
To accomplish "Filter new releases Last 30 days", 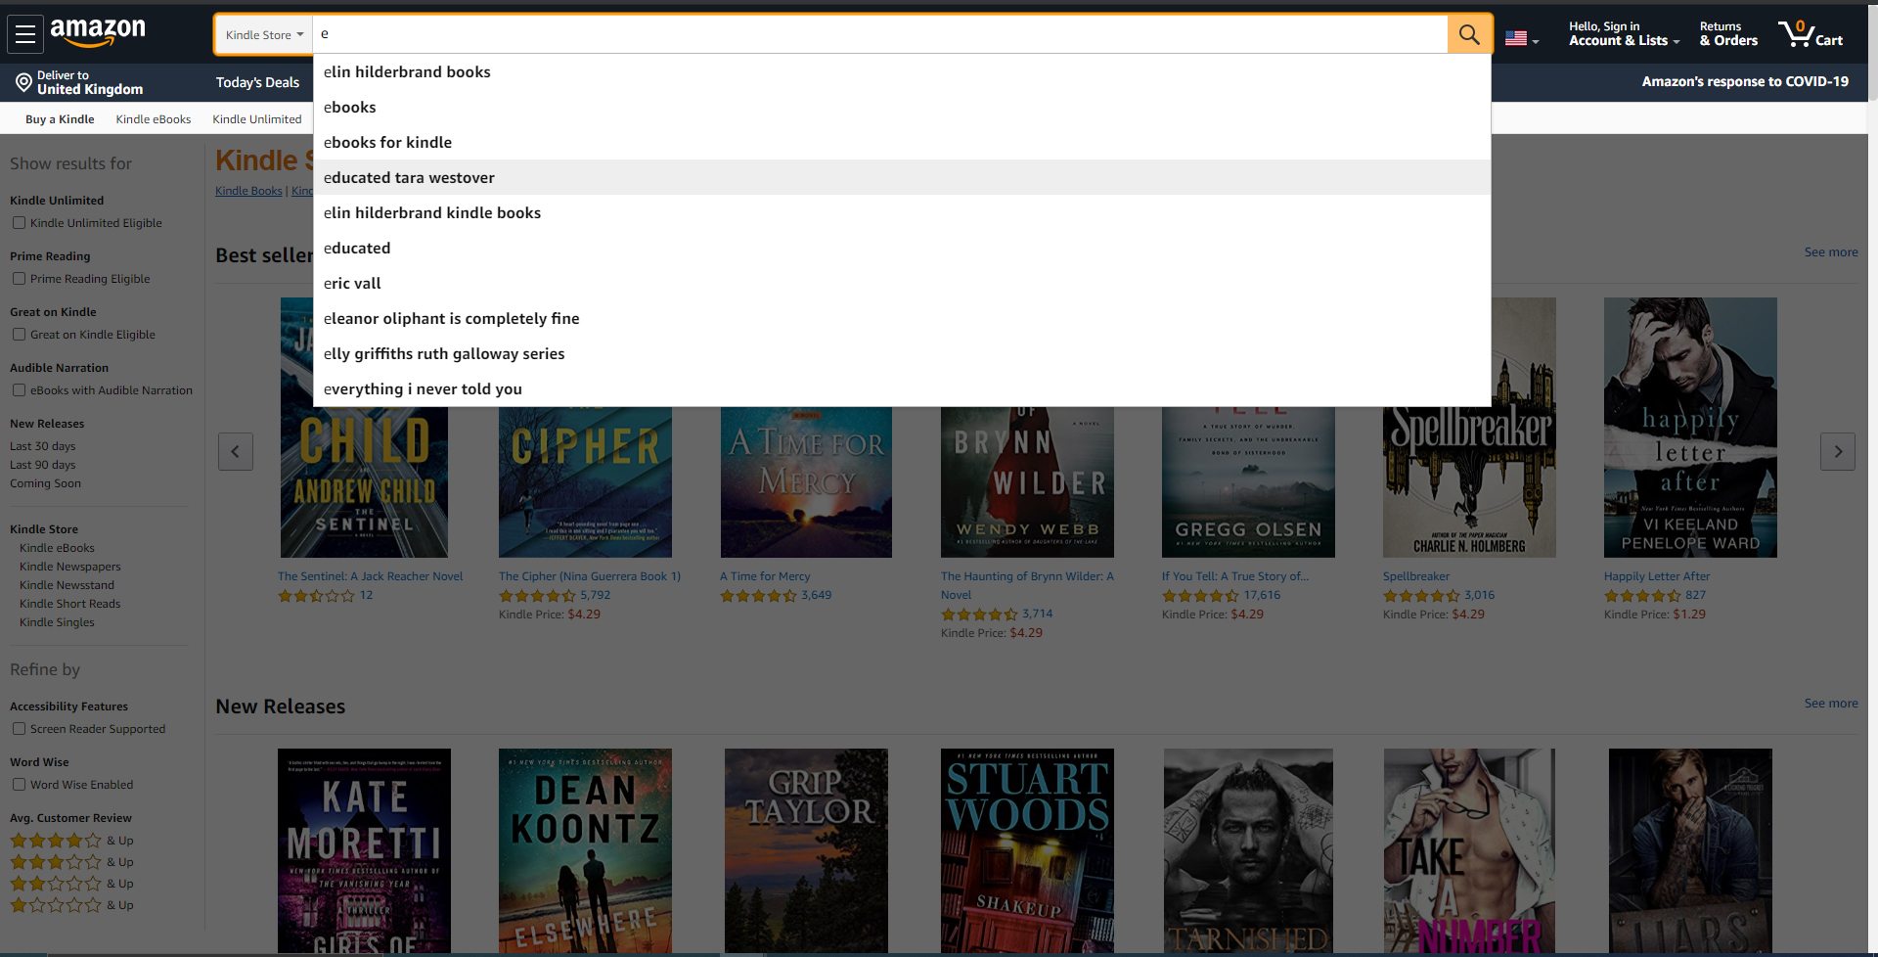I will pos(42,446).
